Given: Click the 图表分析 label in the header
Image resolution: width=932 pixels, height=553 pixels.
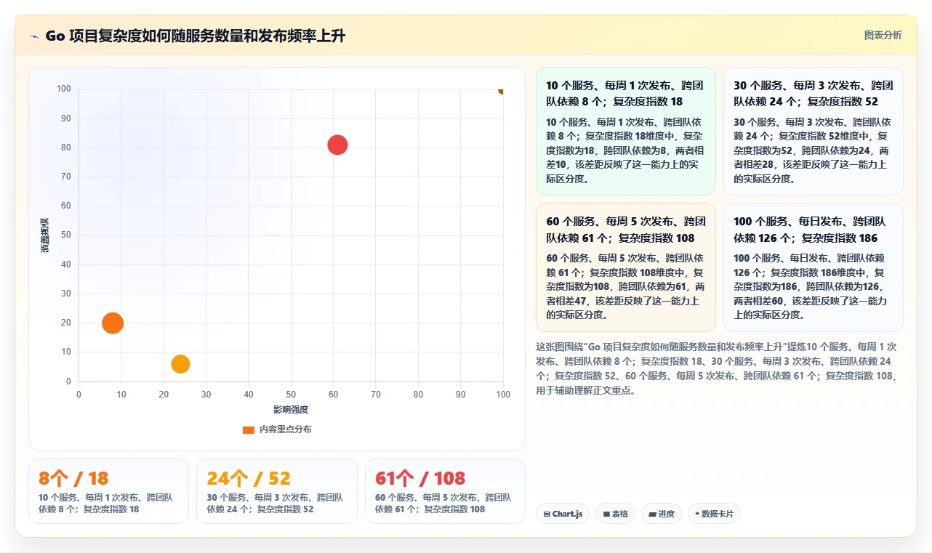Looking at the screenshot, I should click(883, 35).
